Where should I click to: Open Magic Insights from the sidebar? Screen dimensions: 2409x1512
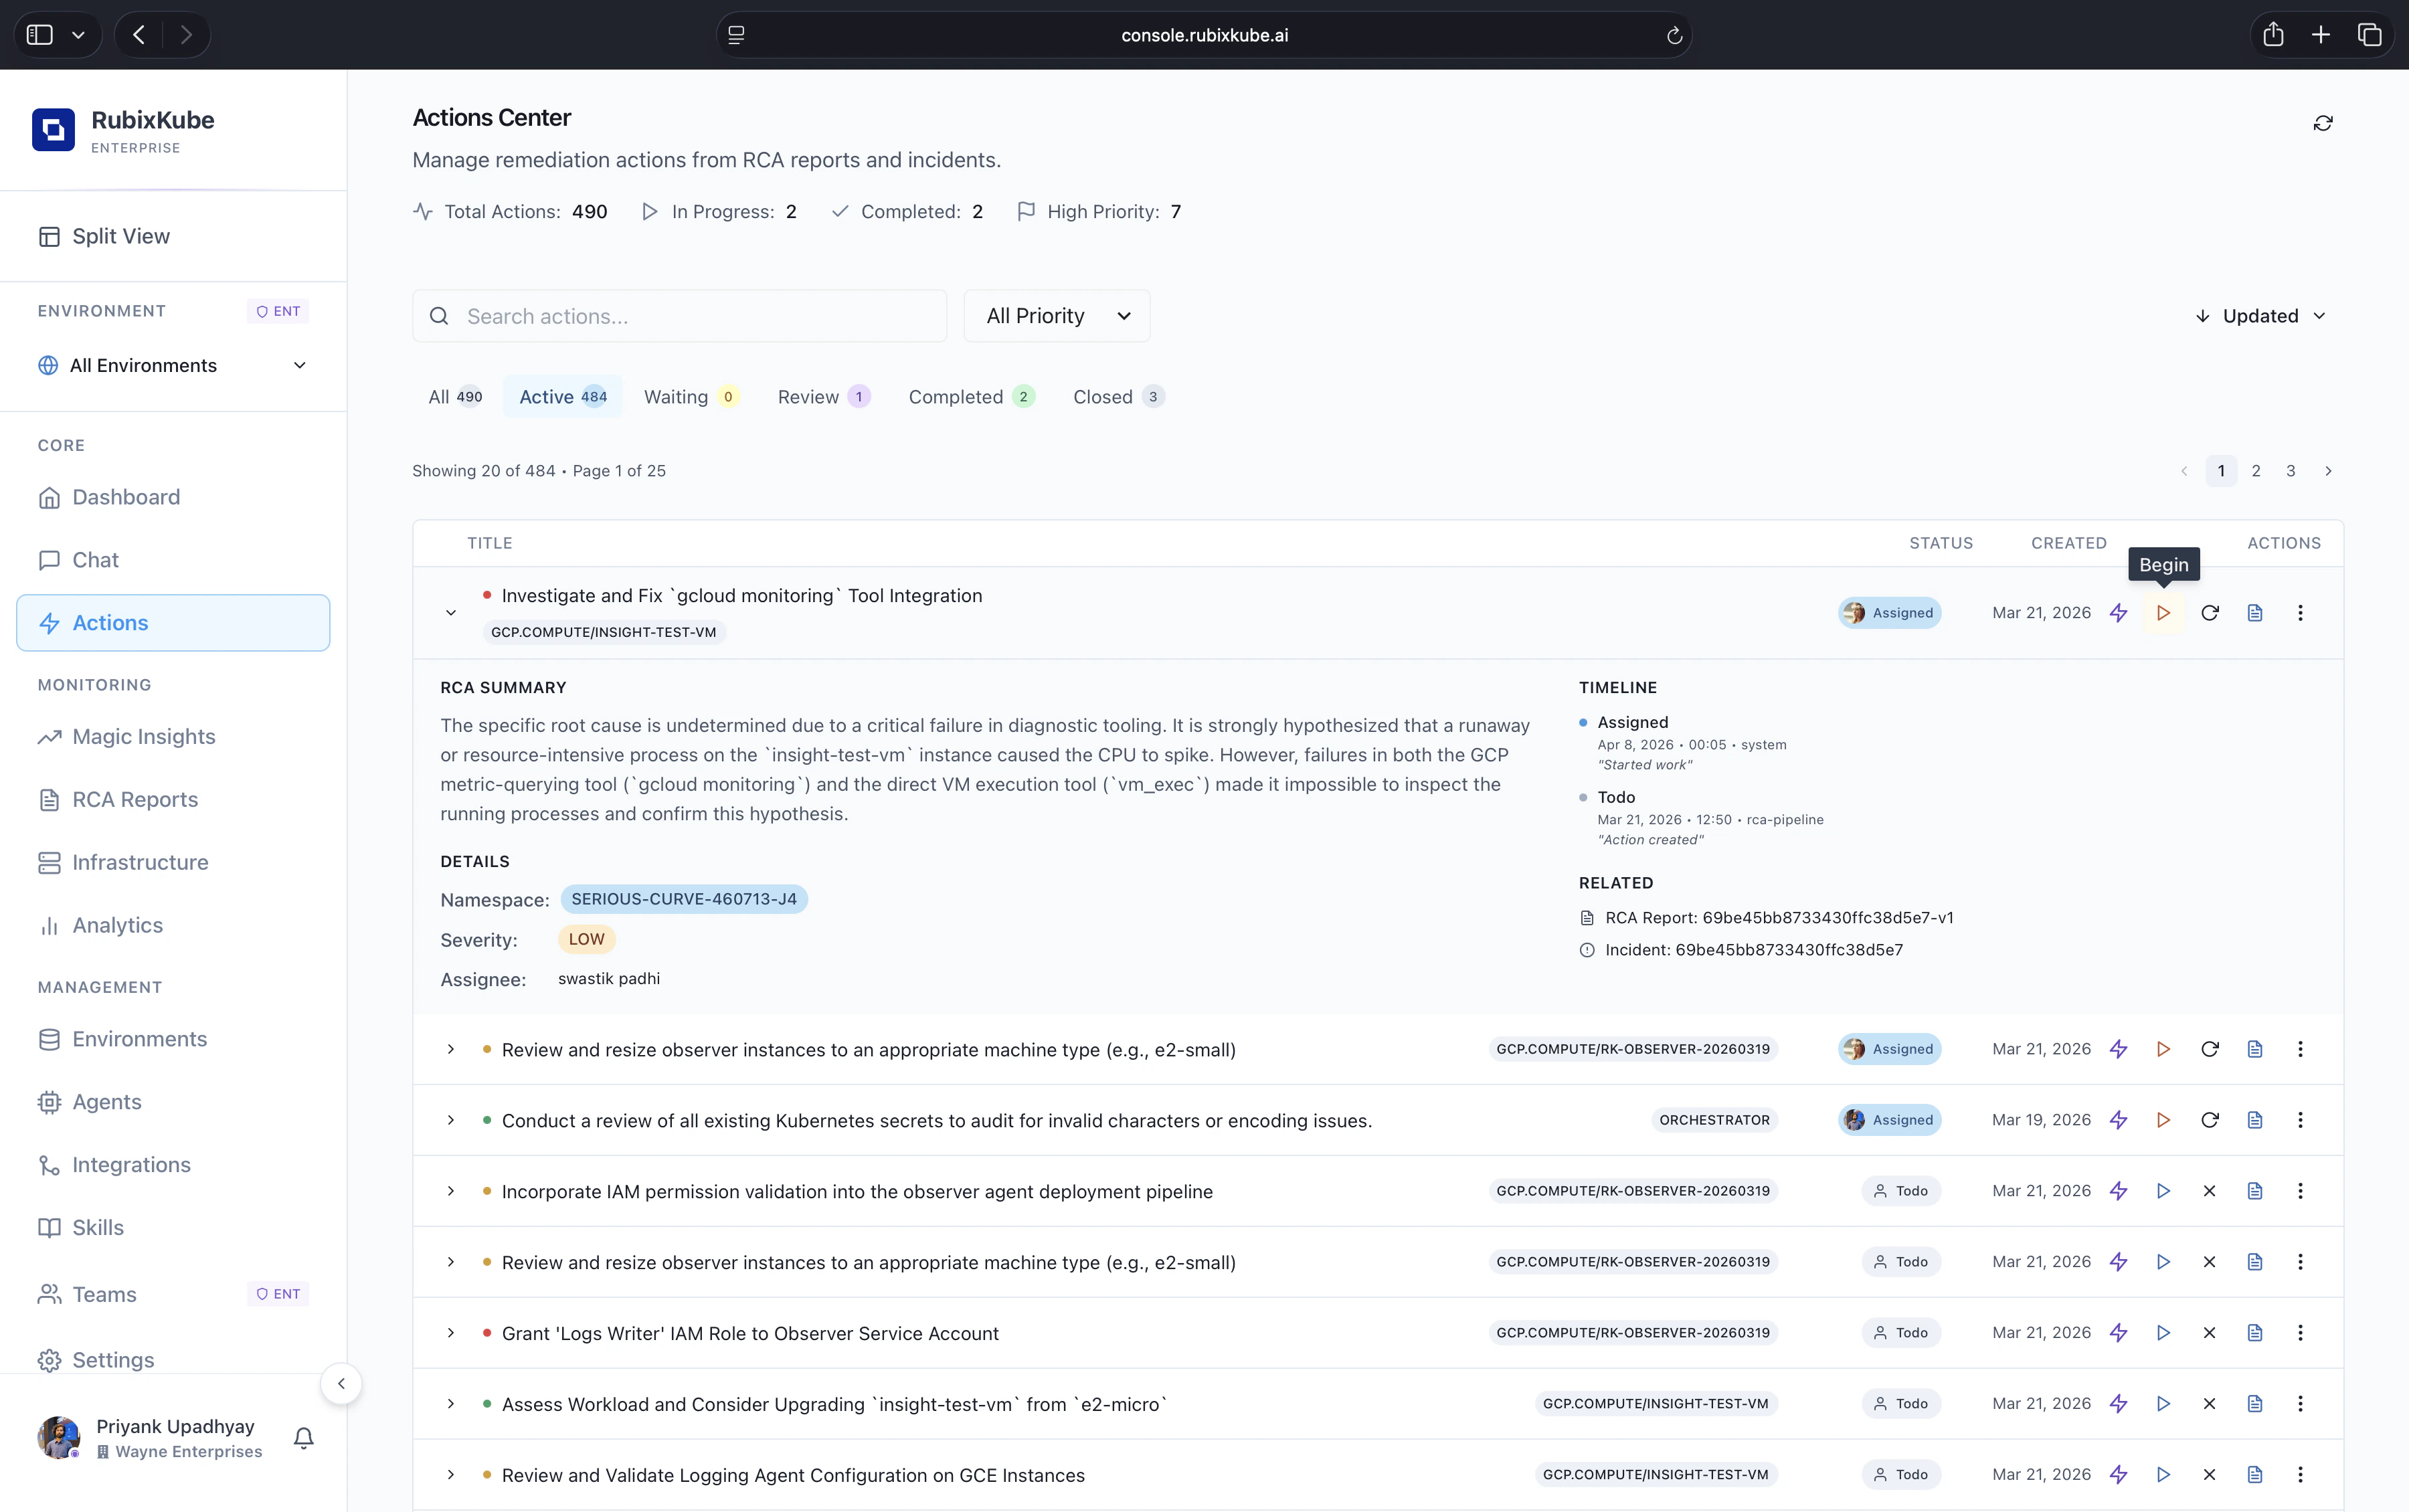(143, 737)
